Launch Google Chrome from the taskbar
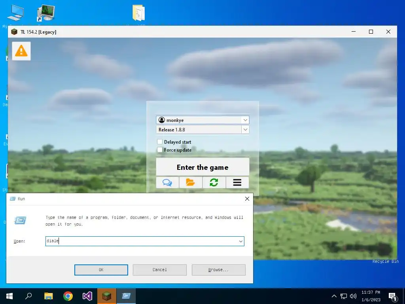405x304 pixels. coord(68,296)
